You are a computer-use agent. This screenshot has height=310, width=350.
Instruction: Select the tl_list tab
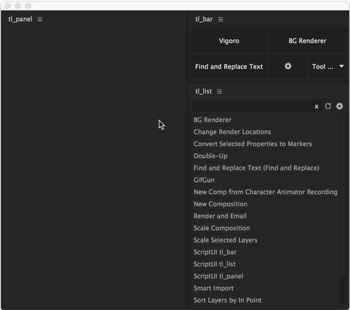point(204,91)
